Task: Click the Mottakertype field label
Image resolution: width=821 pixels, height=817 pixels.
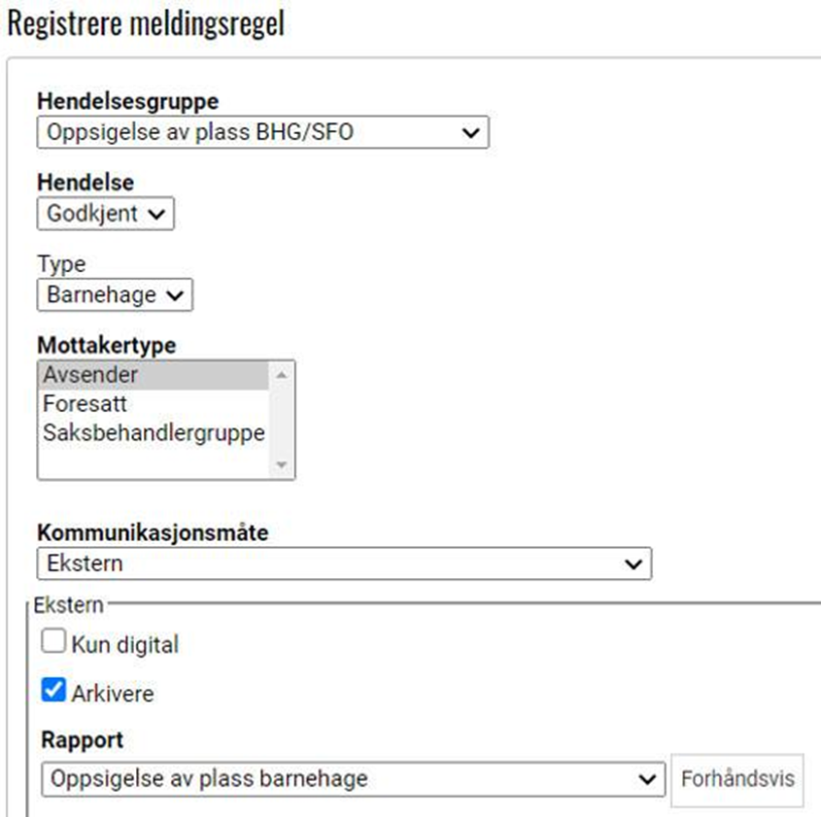Action: 106,345
